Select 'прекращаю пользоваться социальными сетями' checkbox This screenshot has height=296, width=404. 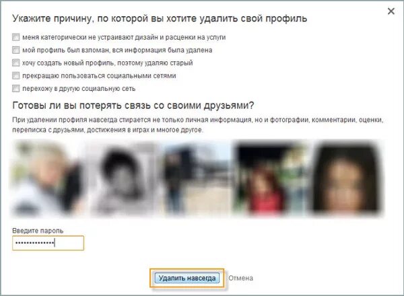[x=15, y=75]
